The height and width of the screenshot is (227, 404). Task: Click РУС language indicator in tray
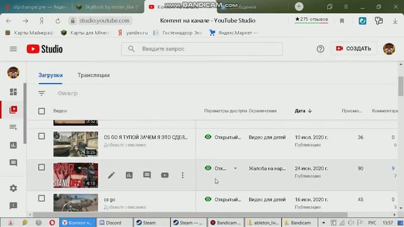point(372,223)
